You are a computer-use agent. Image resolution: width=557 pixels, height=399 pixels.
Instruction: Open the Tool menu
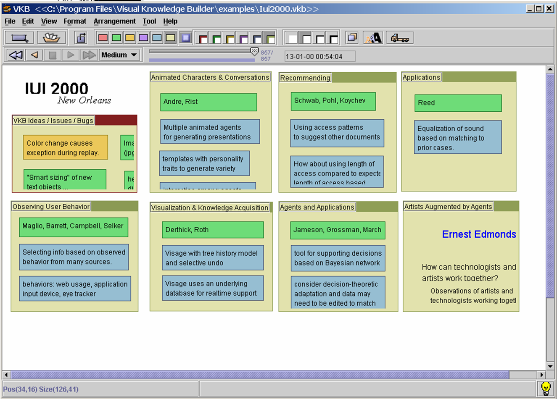(149, 21)
